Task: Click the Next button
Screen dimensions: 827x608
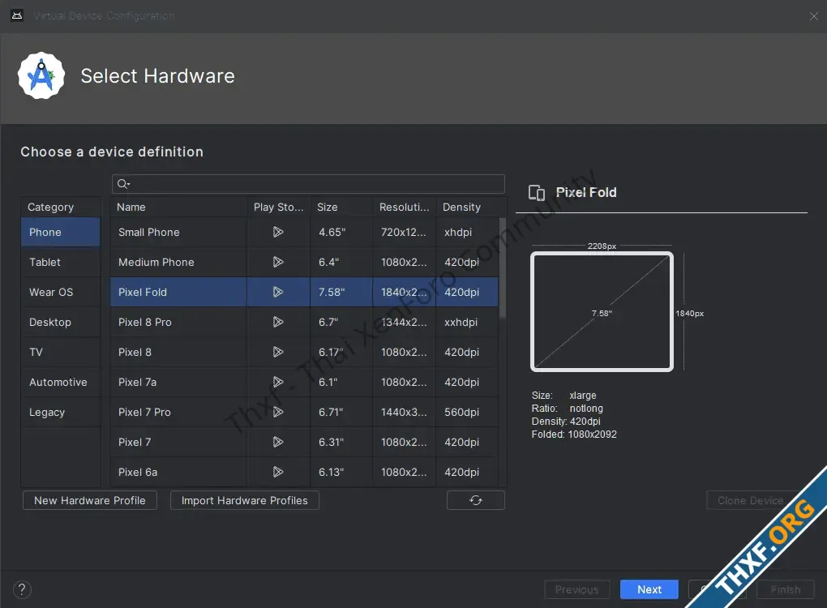Action: [649, 589]
